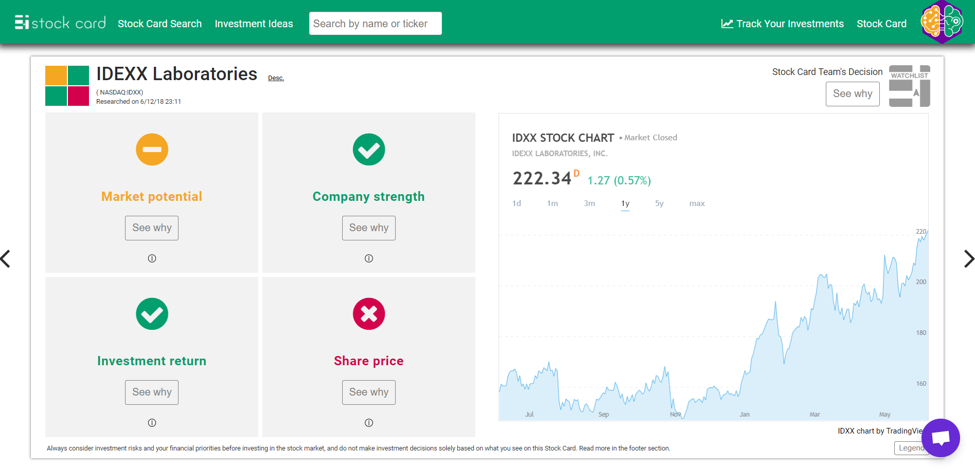Screen dimensions: 975x469
Task: Click the Stock Card Team's Decision label
Action: [827, 72]
